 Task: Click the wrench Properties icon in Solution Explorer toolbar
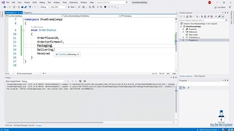tap(219, 16)
